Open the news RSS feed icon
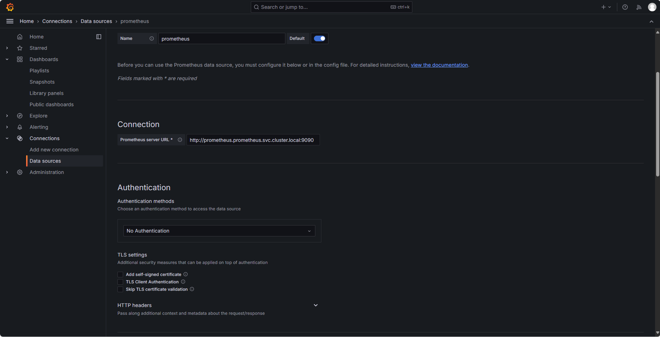This screenshot has height=337, width=660. pos(639,7)
